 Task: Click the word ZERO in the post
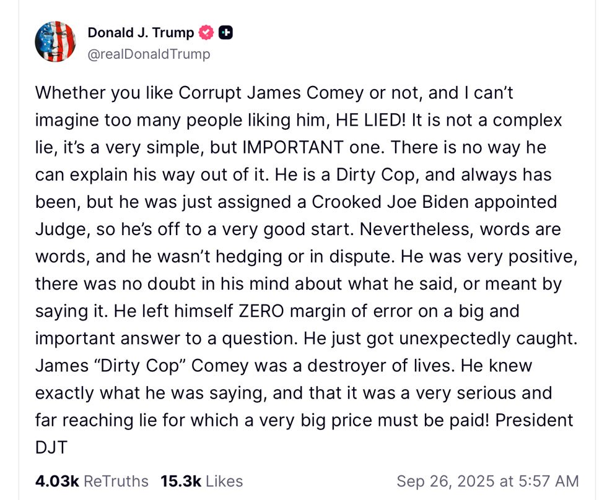pyautogui.click(x=261, y=311)
